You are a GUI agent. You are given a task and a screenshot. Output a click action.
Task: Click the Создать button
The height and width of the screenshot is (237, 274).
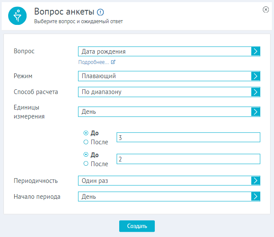[137, 226]
